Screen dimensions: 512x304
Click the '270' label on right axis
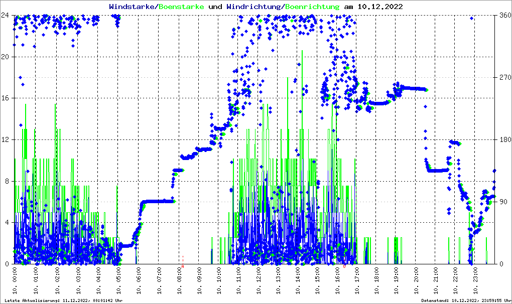pyautogui.click(x=504, y=78)
